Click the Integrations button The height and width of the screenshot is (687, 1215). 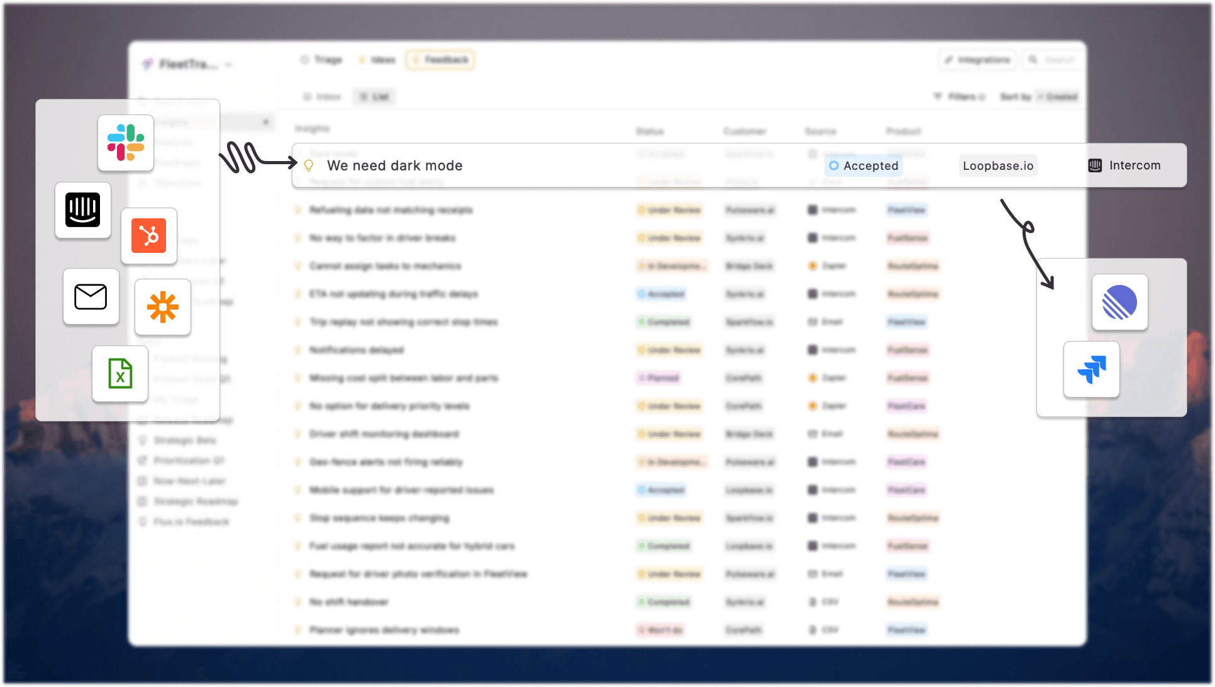pos(977,60)
